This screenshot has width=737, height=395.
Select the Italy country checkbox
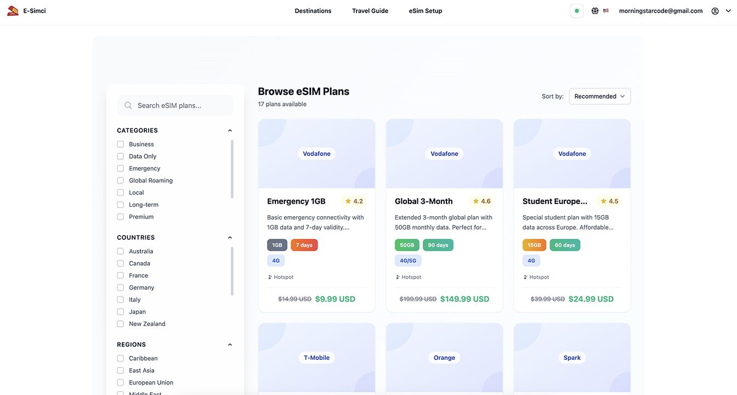tap(121, 300)
